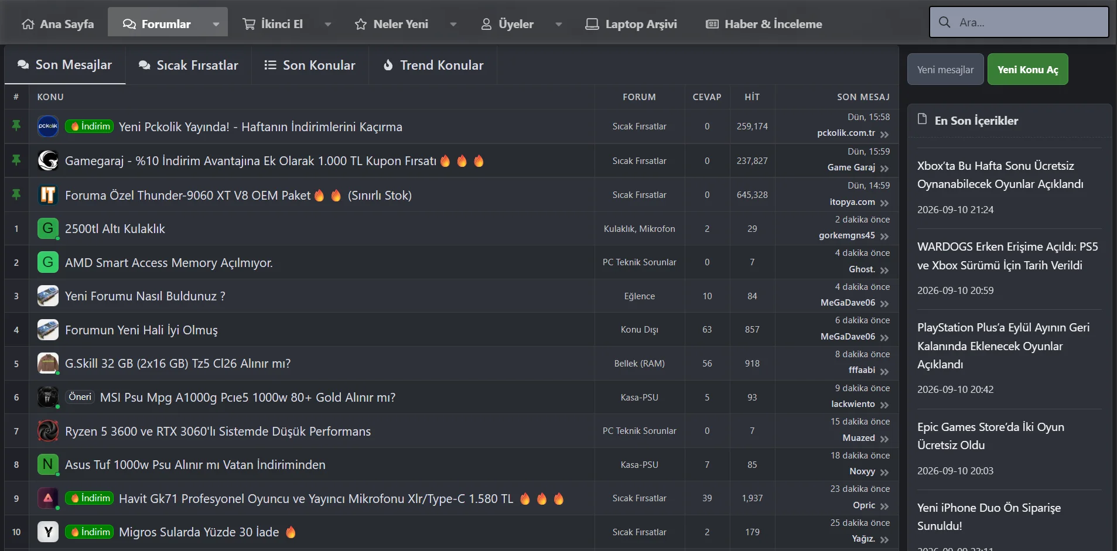This screenshot has height=551, width=1117.
Task: Switch to Son Konular tab
Action: pyautogui.click(x=310, y=65)
